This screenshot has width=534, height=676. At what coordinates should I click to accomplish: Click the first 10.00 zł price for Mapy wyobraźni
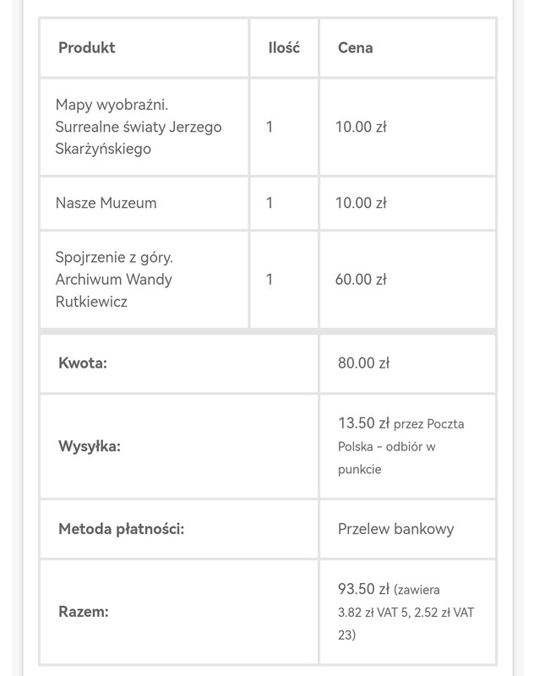coord(360,127)
